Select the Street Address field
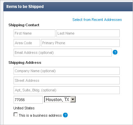 point(67,80)
